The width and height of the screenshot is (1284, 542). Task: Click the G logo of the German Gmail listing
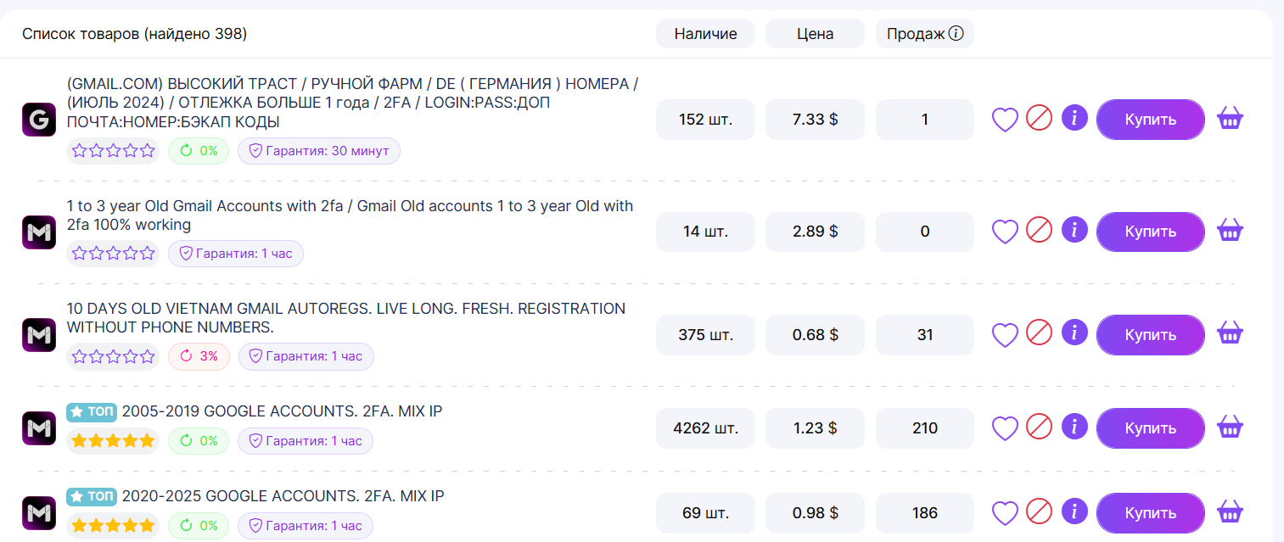click(38, 119)
